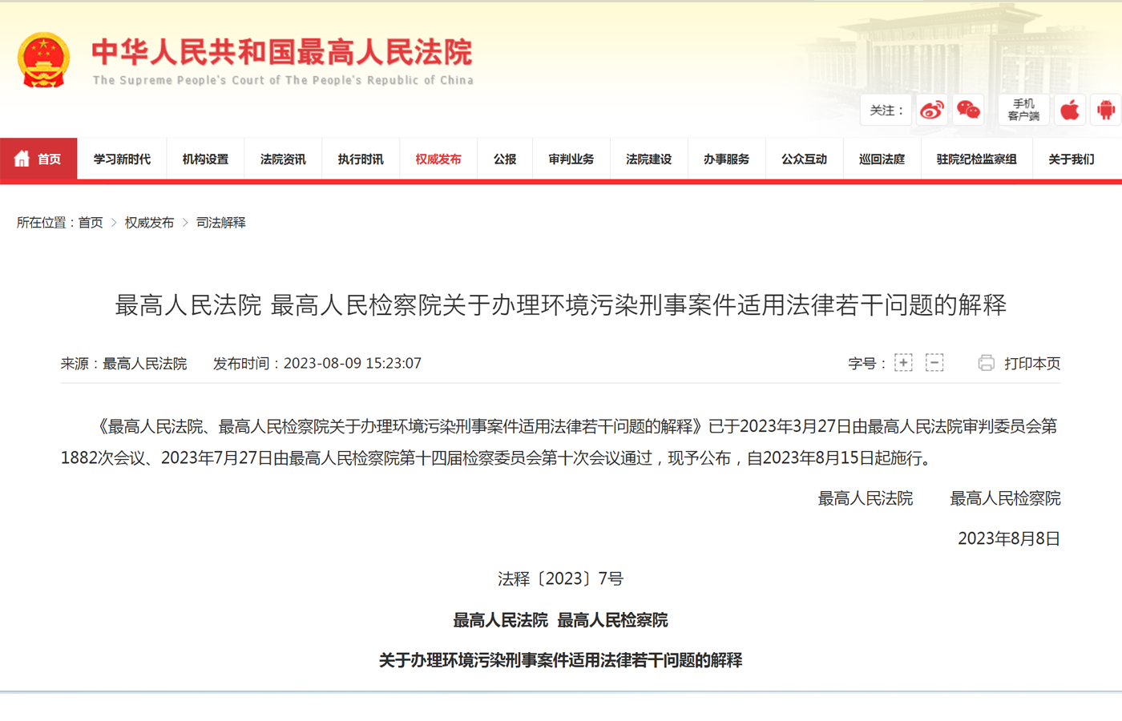The image size is (1122, 721).
Task: Open the WeChat follow icon
Action: pos(968,110)
